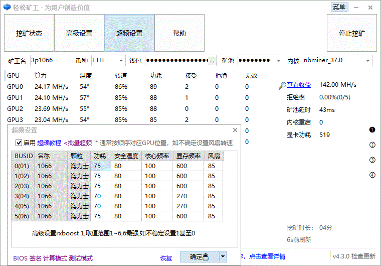Click the 矿工名 input field
The image size is (381, 266).
pyautogui.click(x=50, y=61)
